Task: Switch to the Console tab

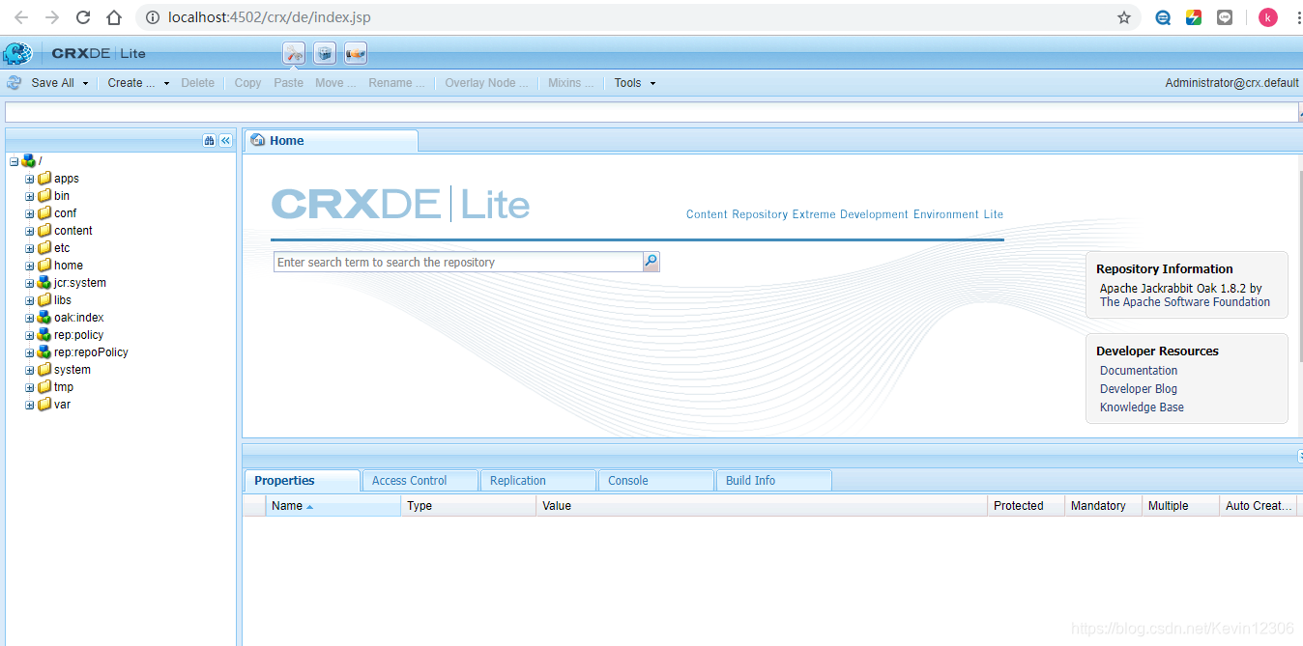Action: [655, 480]
